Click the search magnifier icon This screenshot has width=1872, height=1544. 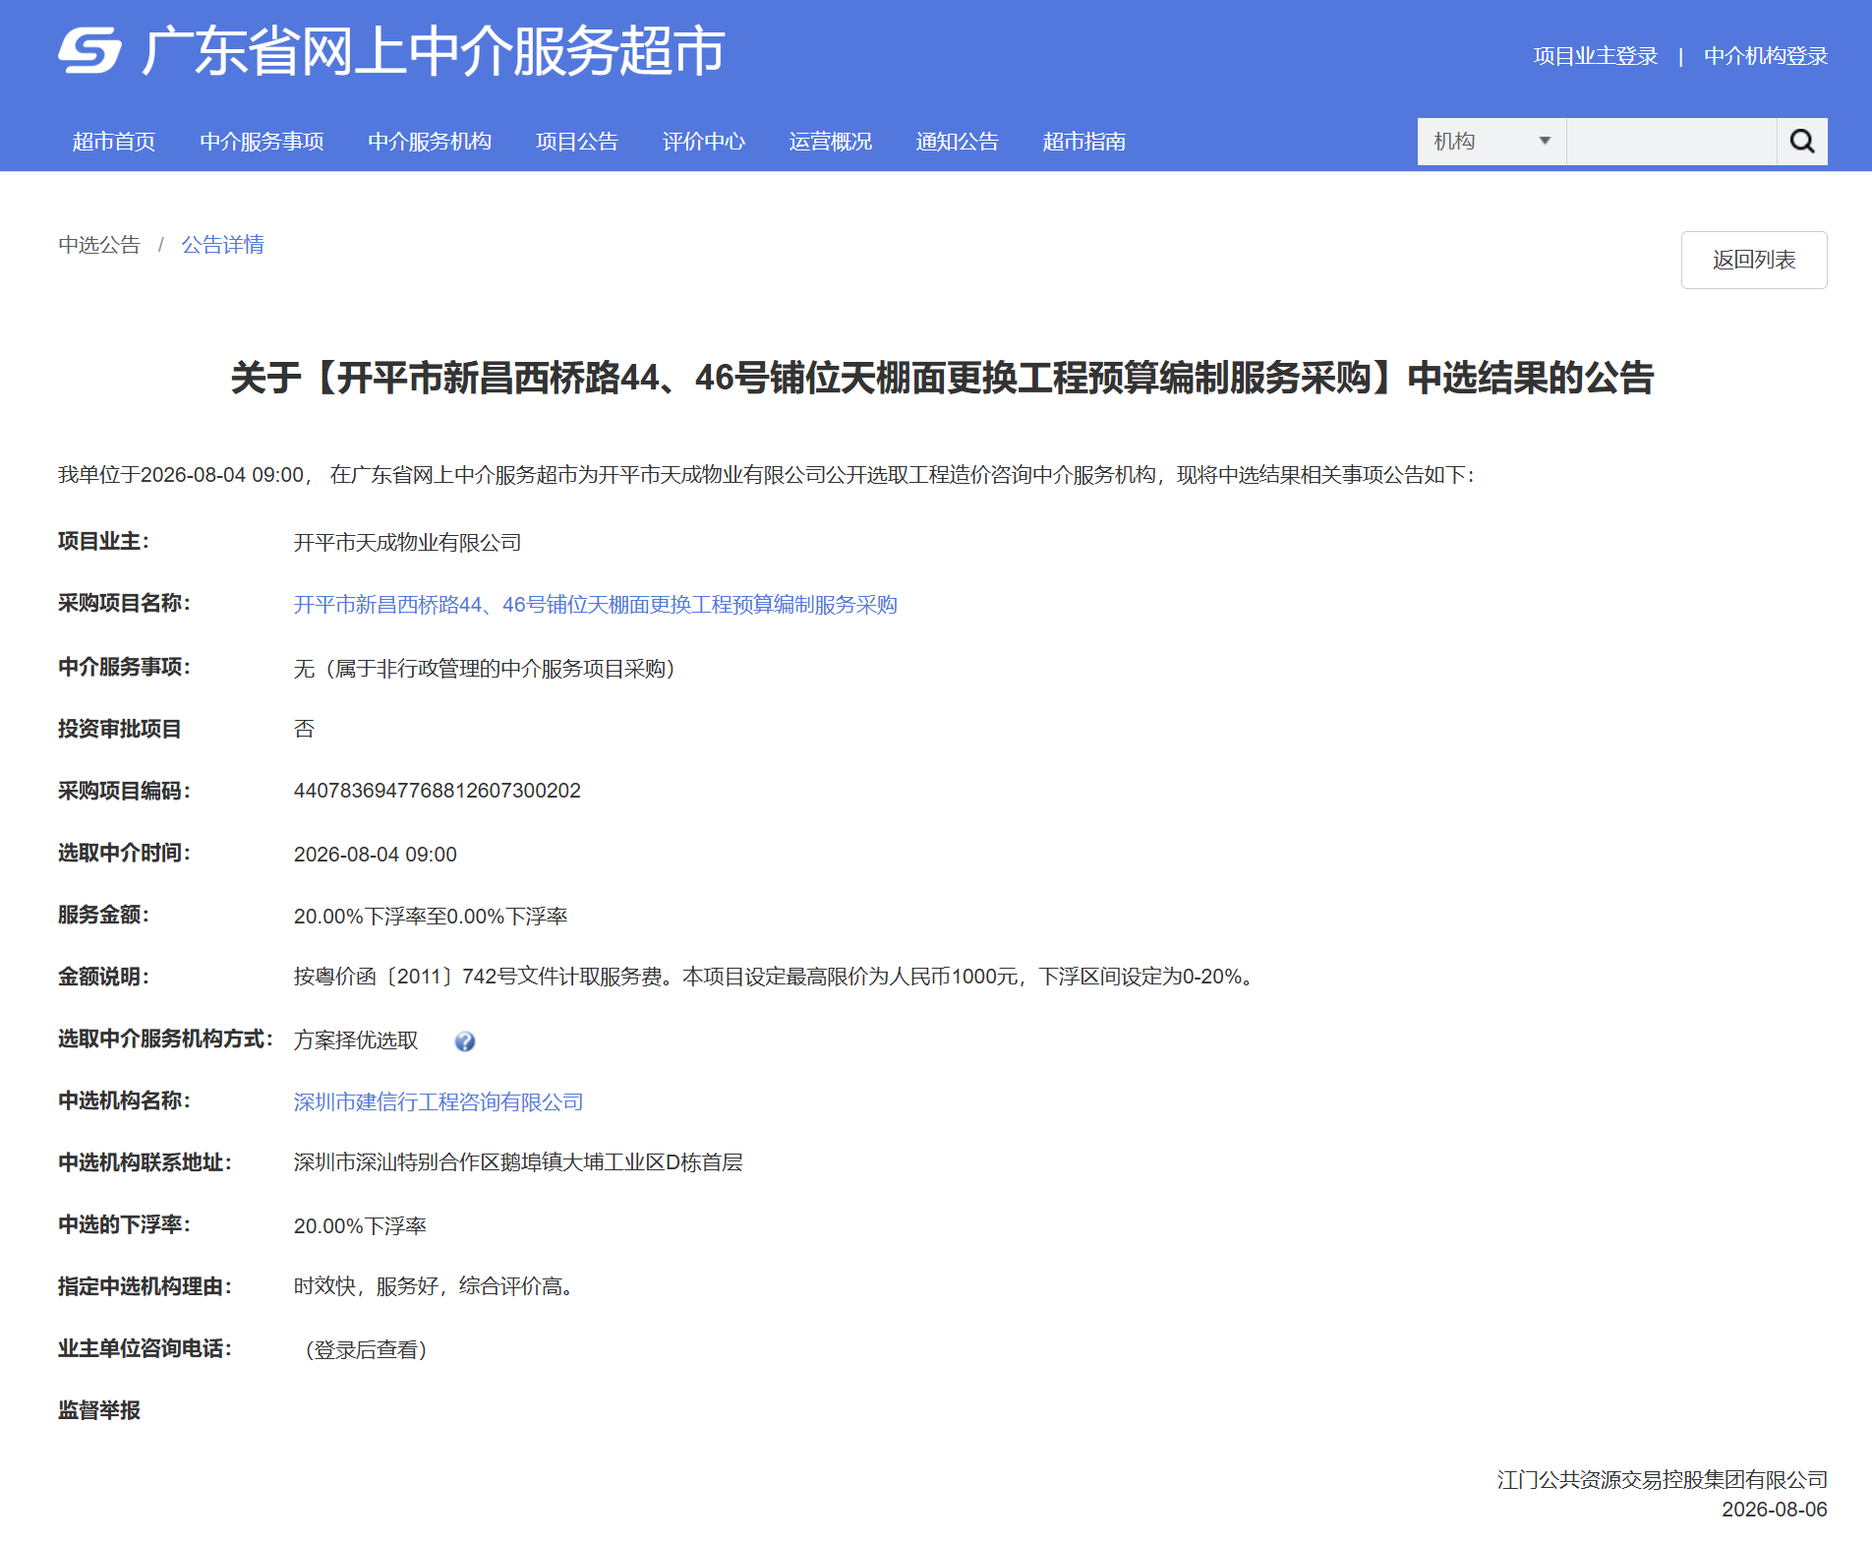pos(1801,142)
